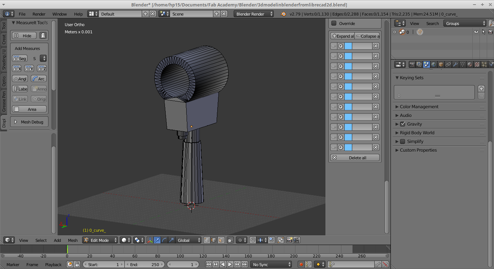Add measure along X axis
This screenshot has height=269, width=494.
(17, 68)
